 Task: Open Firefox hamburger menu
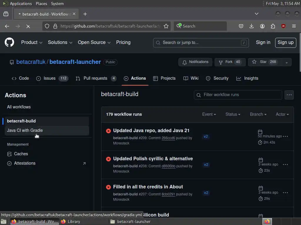pyautogui.click(x=294, y=26)
